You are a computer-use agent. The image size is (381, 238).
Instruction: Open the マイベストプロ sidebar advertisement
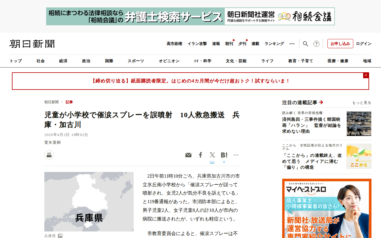(x=327, y=208)
